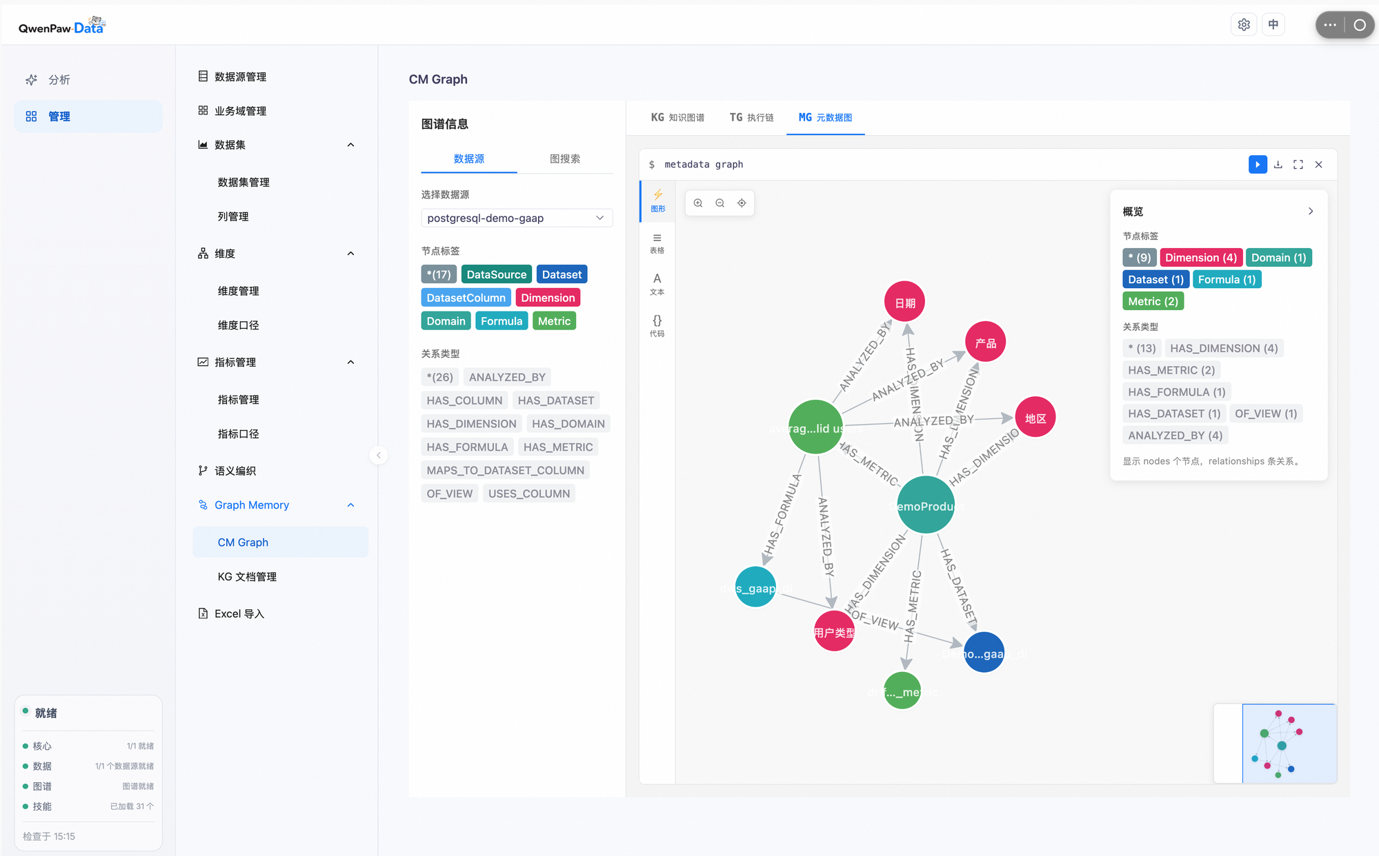Toggle the *(17) all node labels filter
The width and height of the screenshot is (1379, 856).
pos(439,274)
